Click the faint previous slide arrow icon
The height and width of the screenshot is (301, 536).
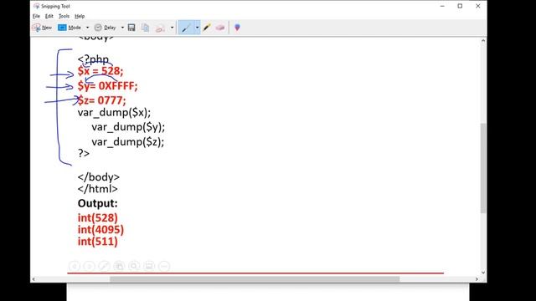click(75, 266)
